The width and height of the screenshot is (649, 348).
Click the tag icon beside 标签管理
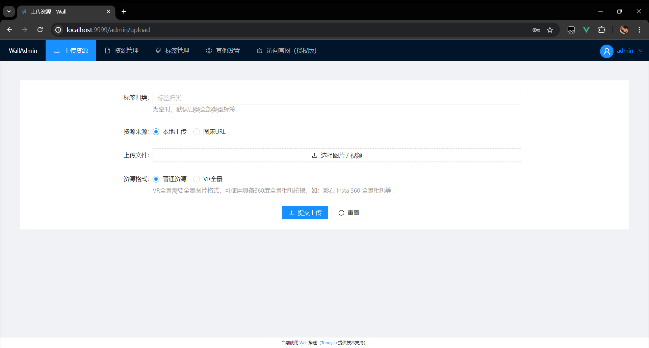click(x=158, y=50)
